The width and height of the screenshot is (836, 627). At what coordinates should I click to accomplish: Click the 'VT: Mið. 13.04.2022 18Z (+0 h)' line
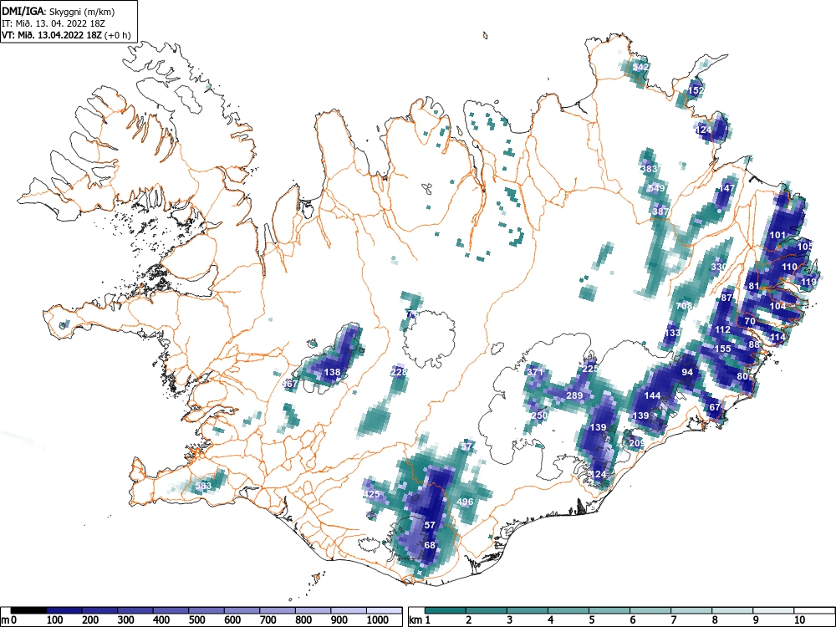66,35
